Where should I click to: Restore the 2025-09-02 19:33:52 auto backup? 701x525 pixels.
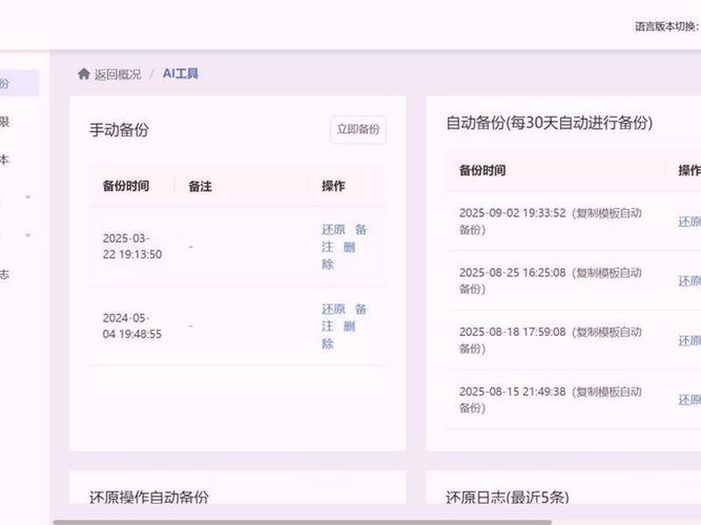(x=690, y=222)
